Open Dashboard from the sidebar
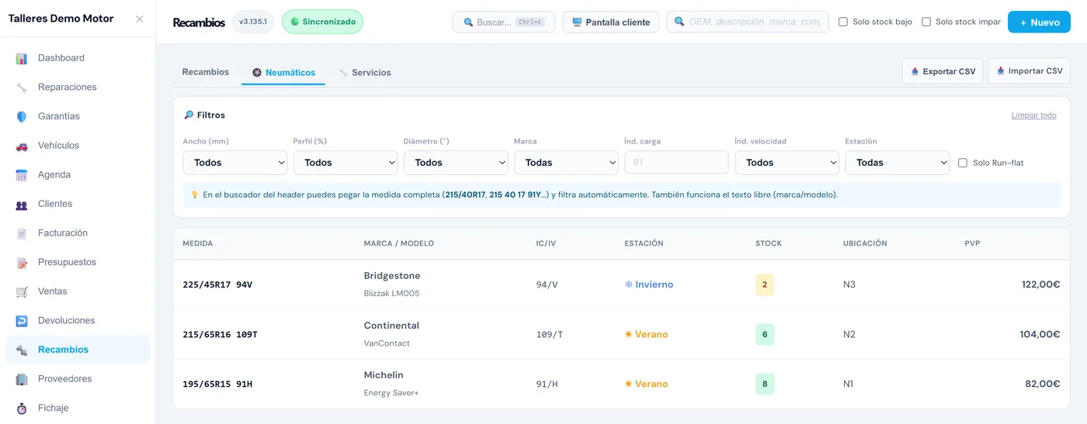Viewport: 1087px width, 424px height. coord(78,58)
